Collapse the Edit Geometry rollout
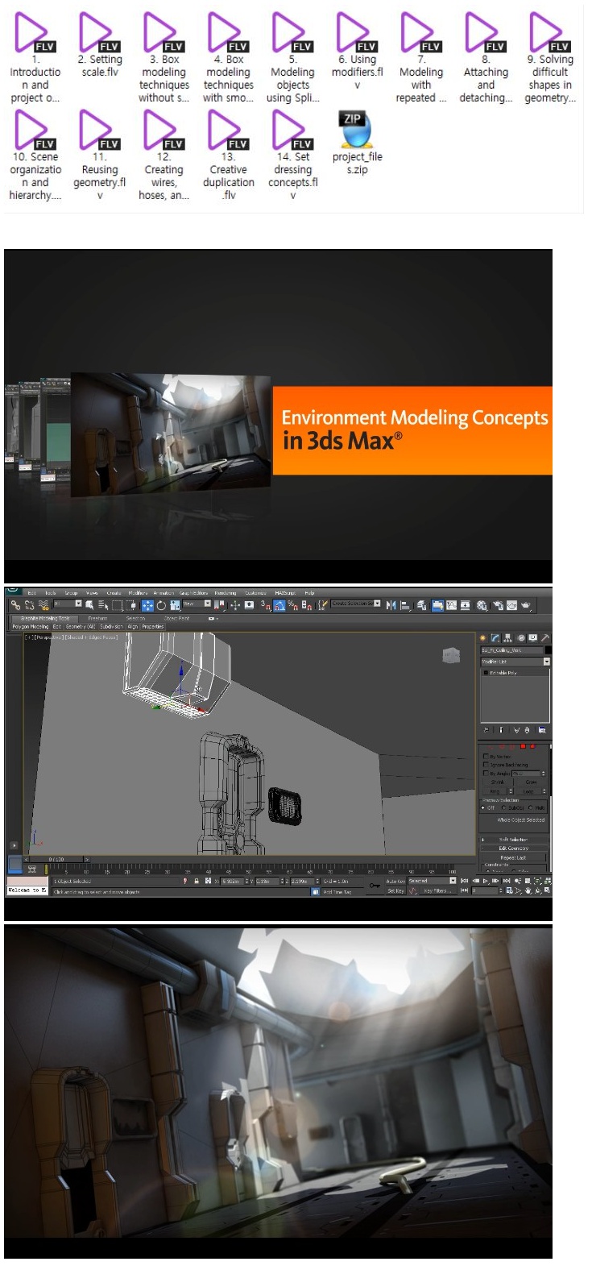The height and width of the screenshot is (1274, 592). [x=513, y=848]
